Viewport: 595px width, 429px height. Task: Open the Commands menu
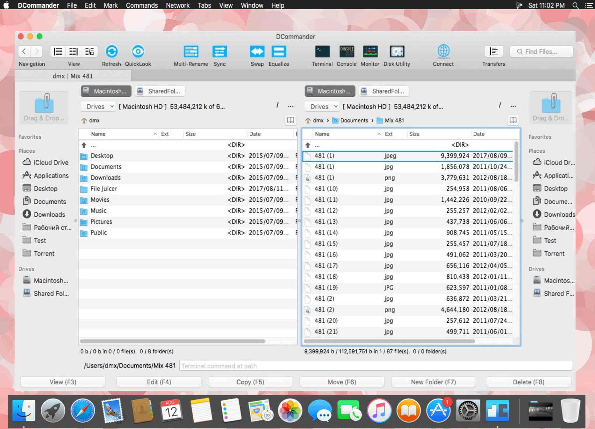pos(142,5)
